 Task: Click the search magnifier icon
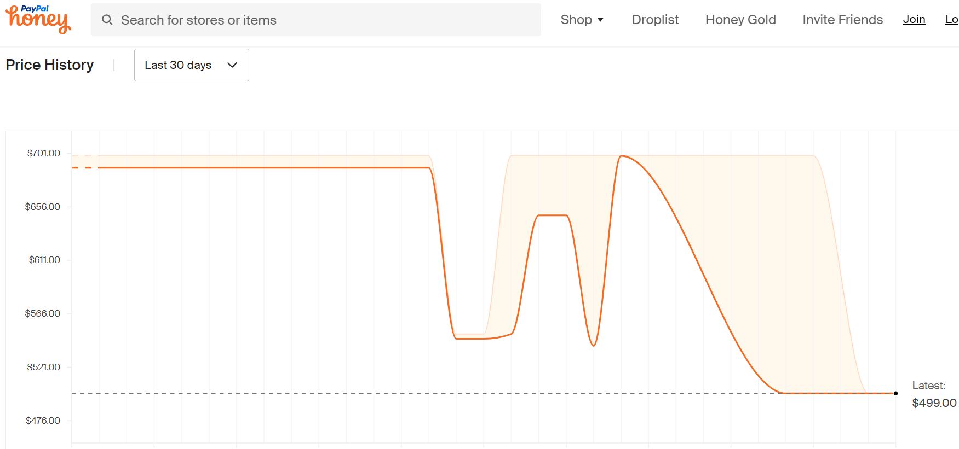[107, 20]
